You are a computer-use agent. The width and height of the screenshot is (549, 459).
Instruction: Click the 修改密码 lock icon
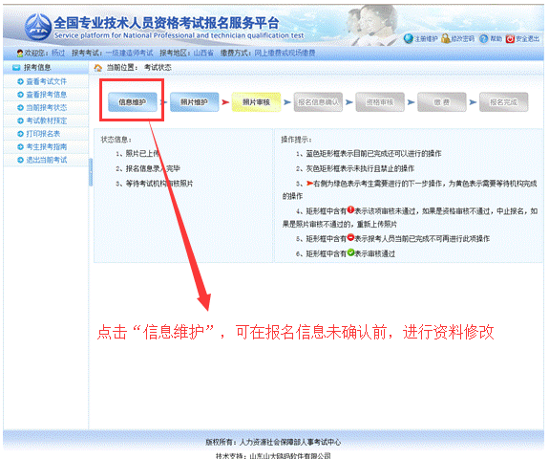pyautogui.click(x=445, y=38)
